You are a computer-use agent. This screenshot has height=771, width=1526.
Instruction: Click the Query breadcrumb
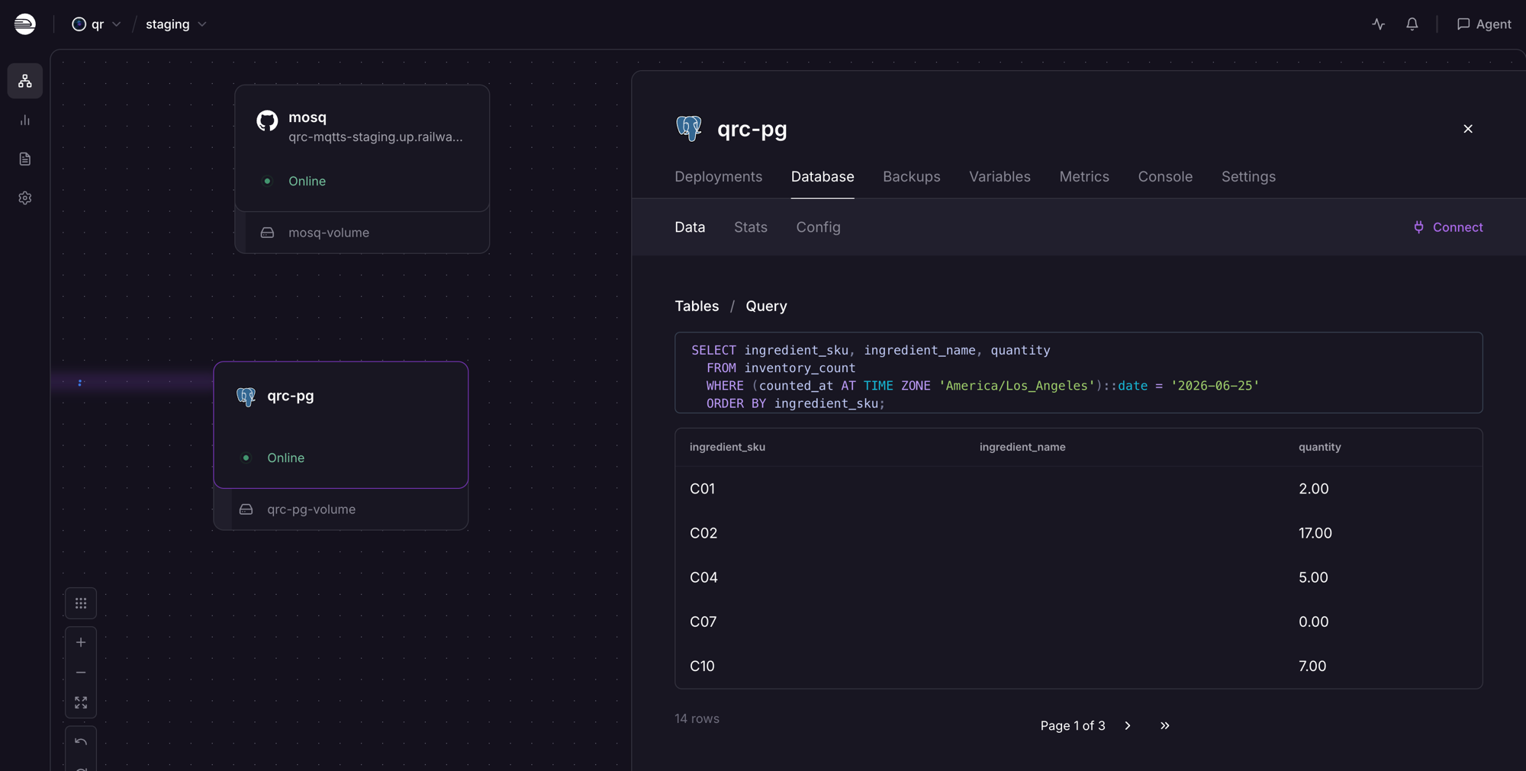pyautogui.click(x=766, y=306)
